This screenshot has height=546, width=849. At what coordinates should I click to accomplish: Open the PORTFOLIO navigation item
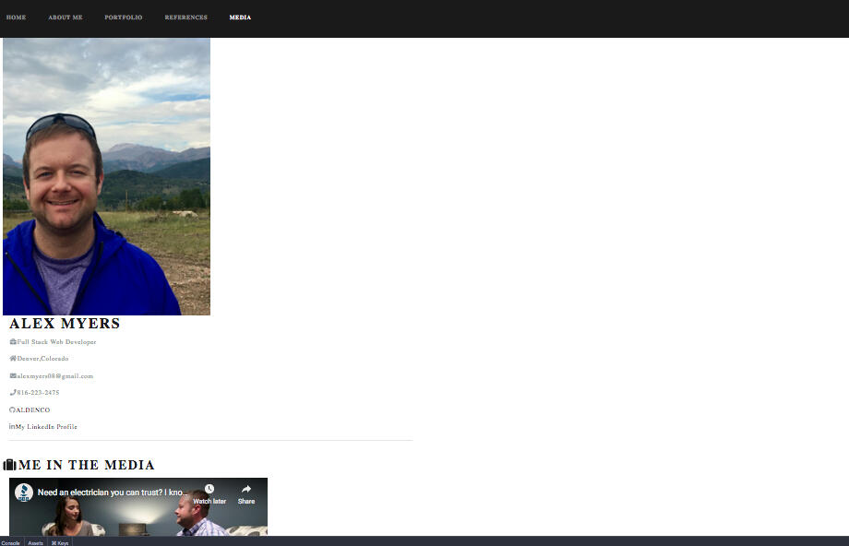point(123,17)
